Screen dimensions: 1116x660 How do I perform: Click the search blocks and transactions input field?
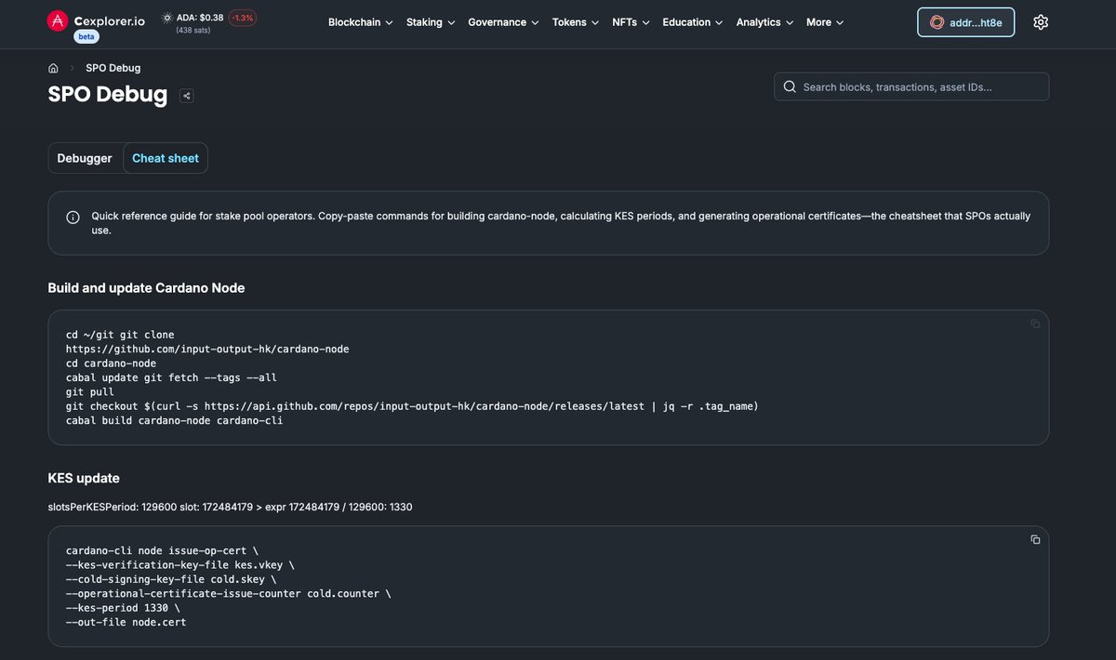click(x=911, y=86)
